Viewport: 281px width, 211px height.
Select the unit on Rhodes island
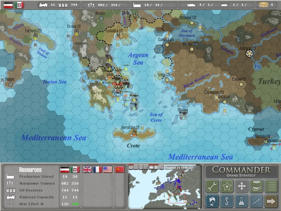pos(183,115)
